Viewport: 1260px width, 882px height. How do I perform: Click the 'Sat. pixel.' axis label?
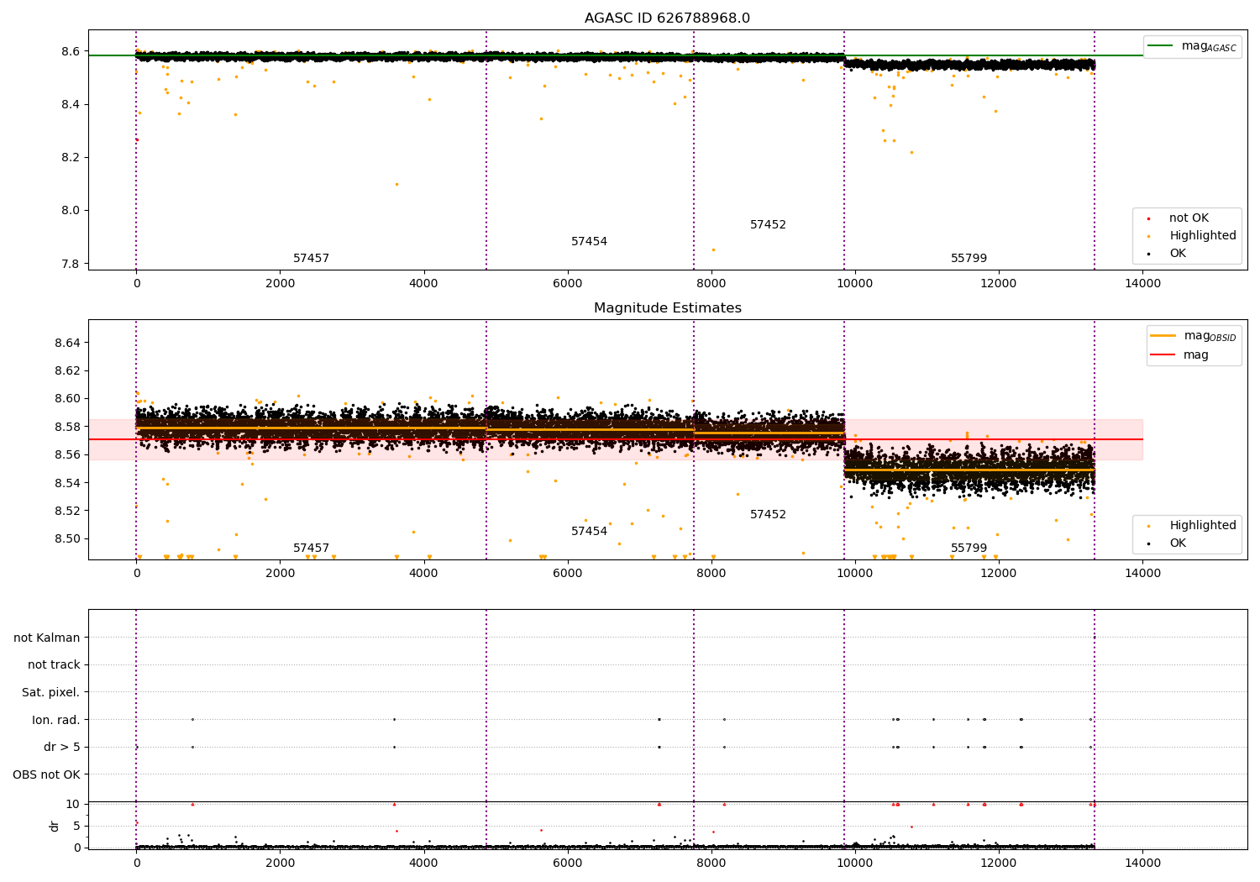[51, 693]
